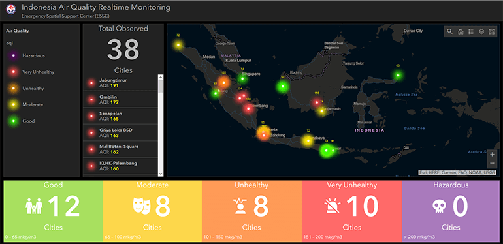
Task: Select Mal Botani Square list item
Action: 120,149
